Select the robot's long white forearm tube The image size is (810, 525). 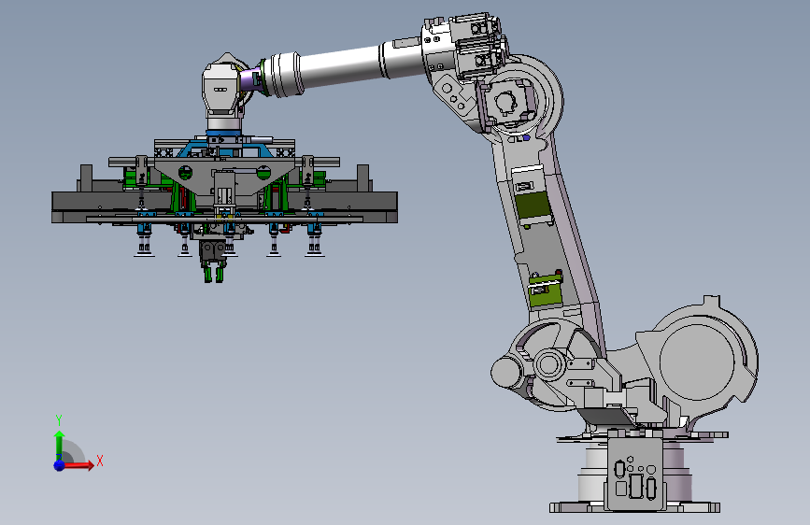pyautogui.click(x=341, y=66)
